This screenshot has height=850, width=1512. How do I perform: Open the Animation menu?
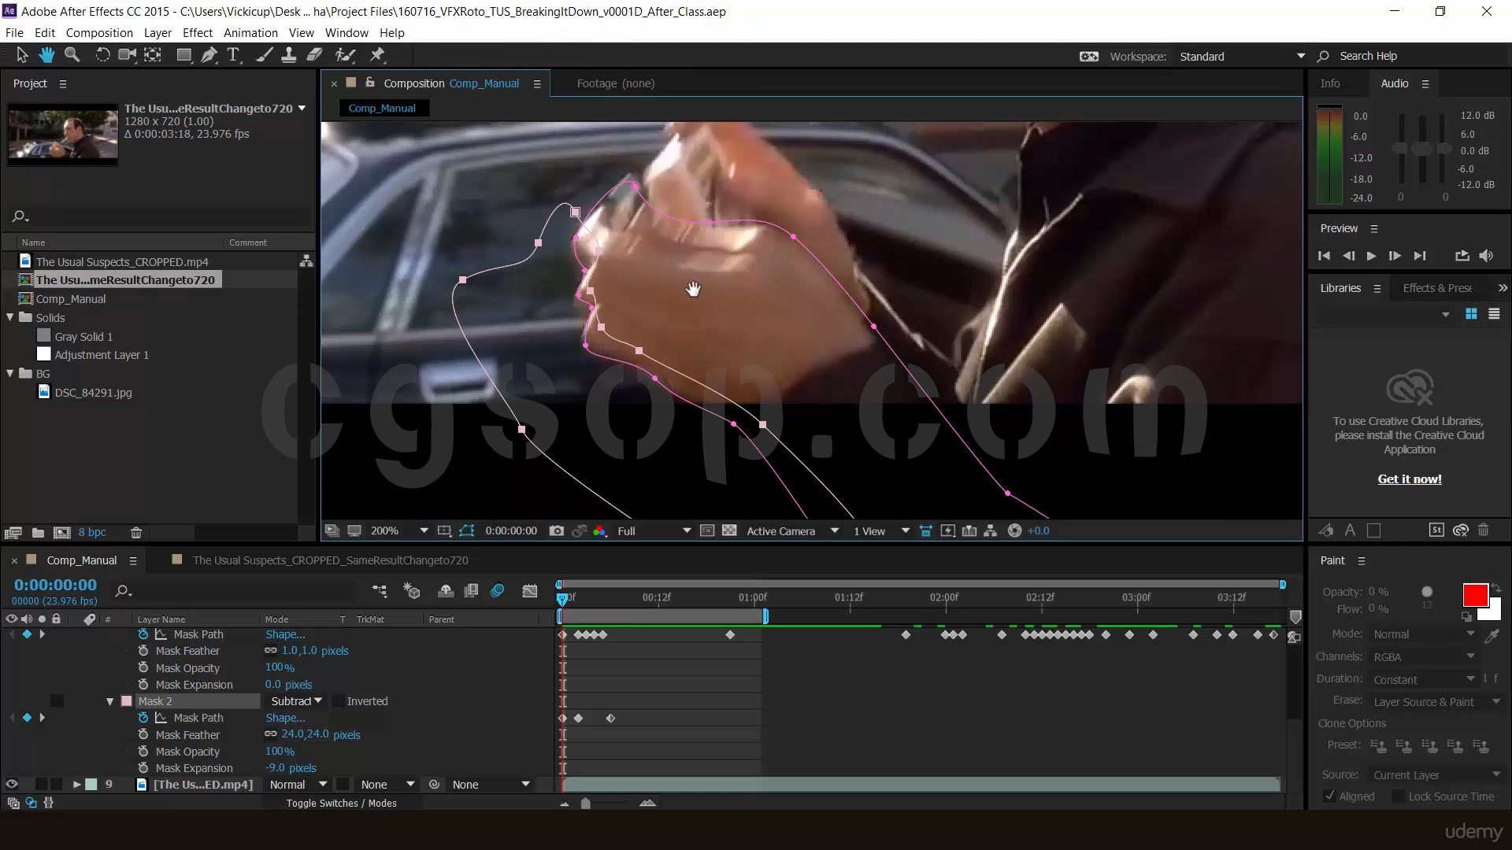(250, 33)
